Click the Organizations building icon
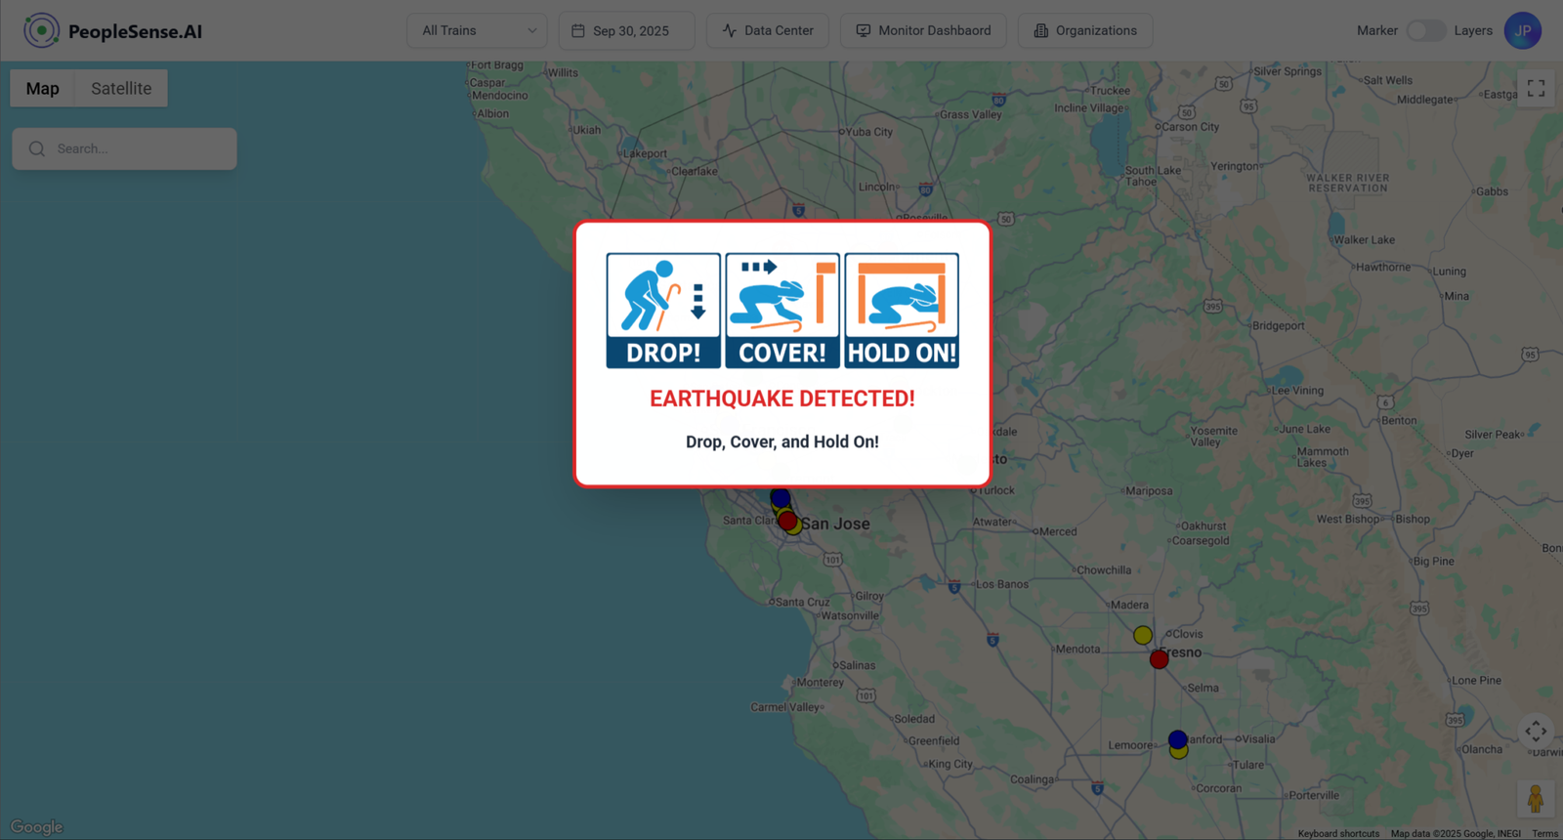Image resolution: width=1563 pixels, height=840 pixels. tap(1041, 30)
